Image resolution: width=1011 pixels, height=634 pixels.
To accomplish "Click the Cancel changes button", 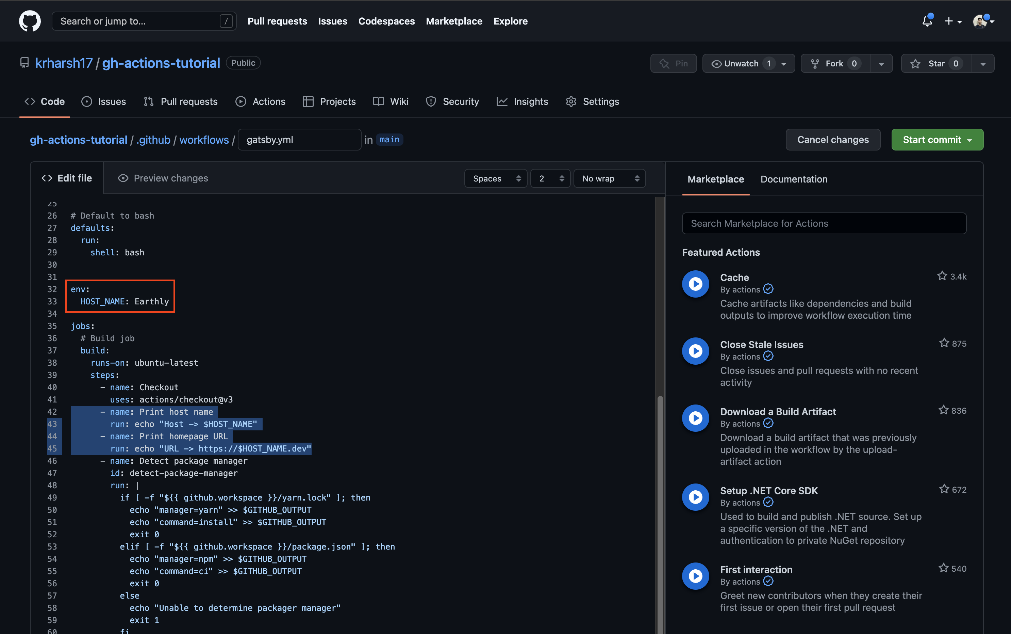I will (833, 140).
